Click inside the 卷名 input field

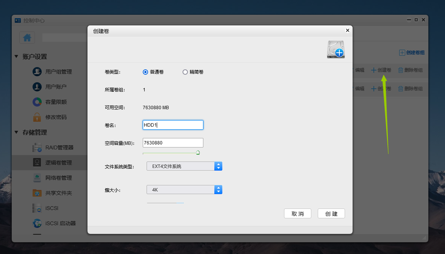point(173,125)
